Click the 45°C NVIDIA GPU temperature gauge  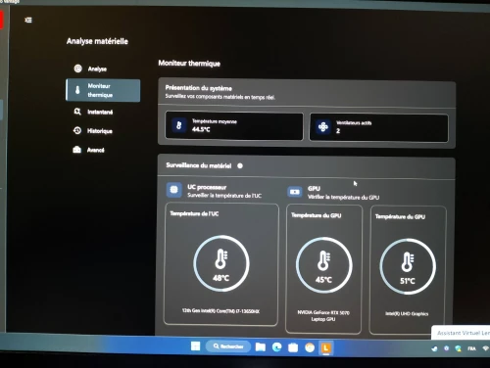click(323, 265)
